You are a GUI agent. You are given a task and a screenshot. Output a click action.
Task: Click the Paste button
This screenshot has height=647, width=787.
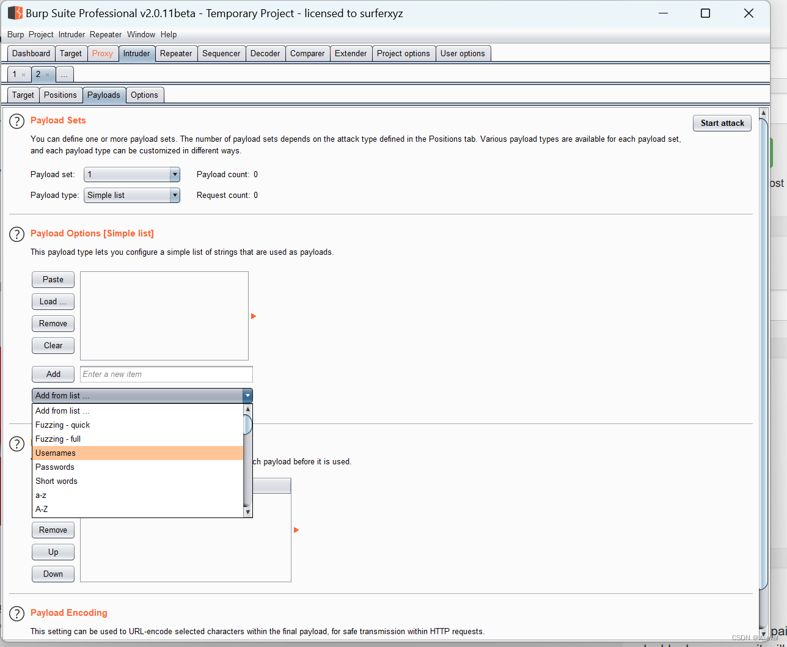click(53, 279)
